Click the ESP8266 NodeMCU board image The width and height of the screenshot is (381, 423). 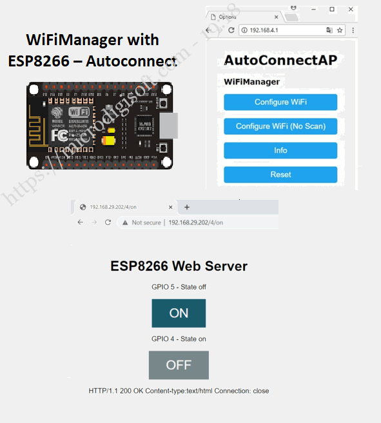103,126
